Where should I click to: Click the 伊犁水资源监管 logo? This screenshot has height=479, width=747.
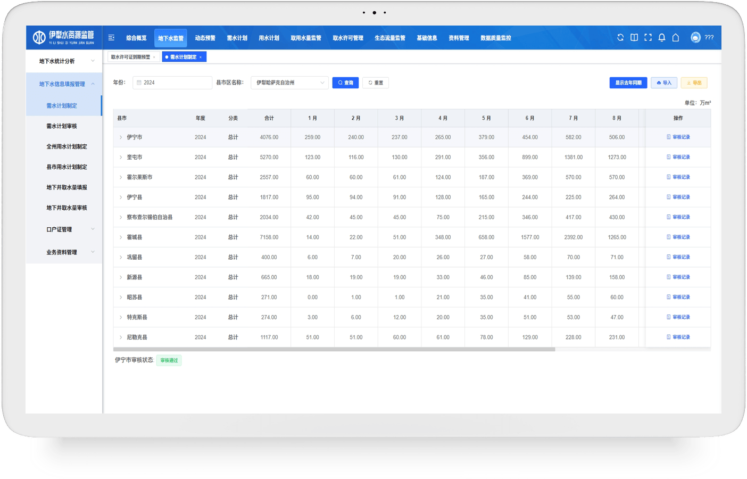[x=64, y=37]
